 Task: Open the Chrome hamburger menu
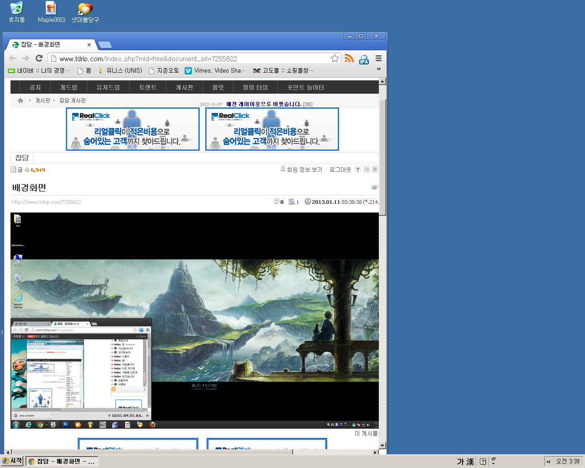click(378, 58)
